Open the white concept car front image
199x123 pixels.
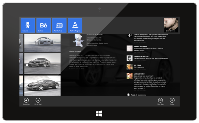click(x=42, y=43)
